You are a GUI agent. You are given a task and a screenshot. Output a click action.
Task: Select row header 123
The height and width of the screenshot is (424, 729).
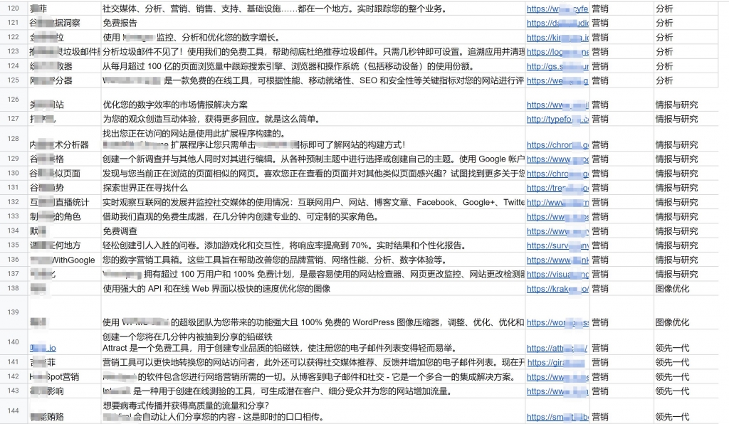tap(14, 51)
